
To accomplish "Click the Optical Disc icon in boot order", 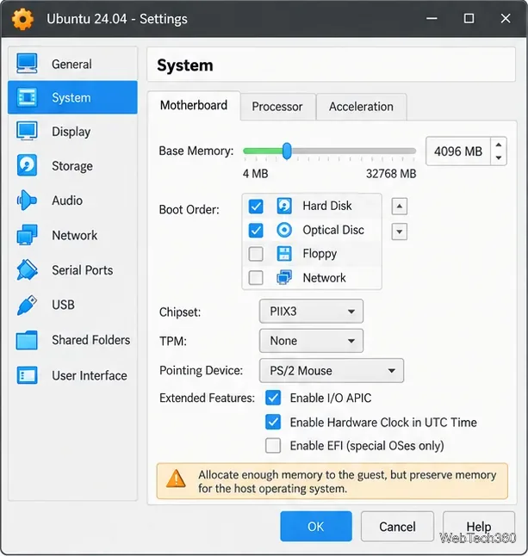I will coord(284,230).
